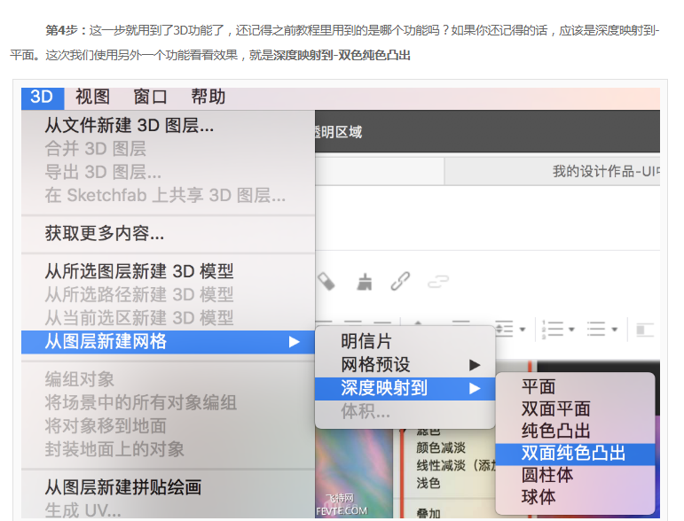Select 双面纯色凸出 in the submenu
684x521 pixels.
573,453
